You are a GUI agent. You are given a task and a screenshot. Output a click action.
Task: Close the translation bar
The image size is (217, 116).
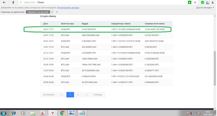pos(57,12)
